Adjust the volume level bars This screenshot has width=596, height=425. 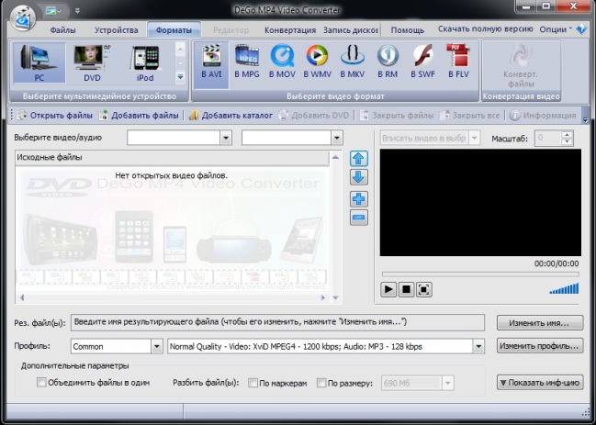click(564, 288)
